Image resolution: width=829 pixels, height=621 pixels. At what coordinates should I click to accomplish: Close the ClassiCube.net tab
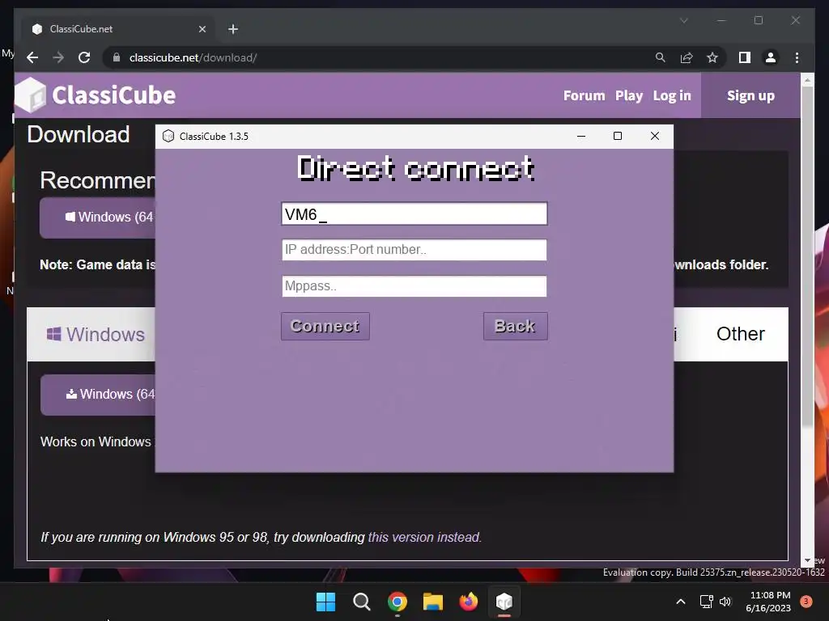(x=202, y=29)
